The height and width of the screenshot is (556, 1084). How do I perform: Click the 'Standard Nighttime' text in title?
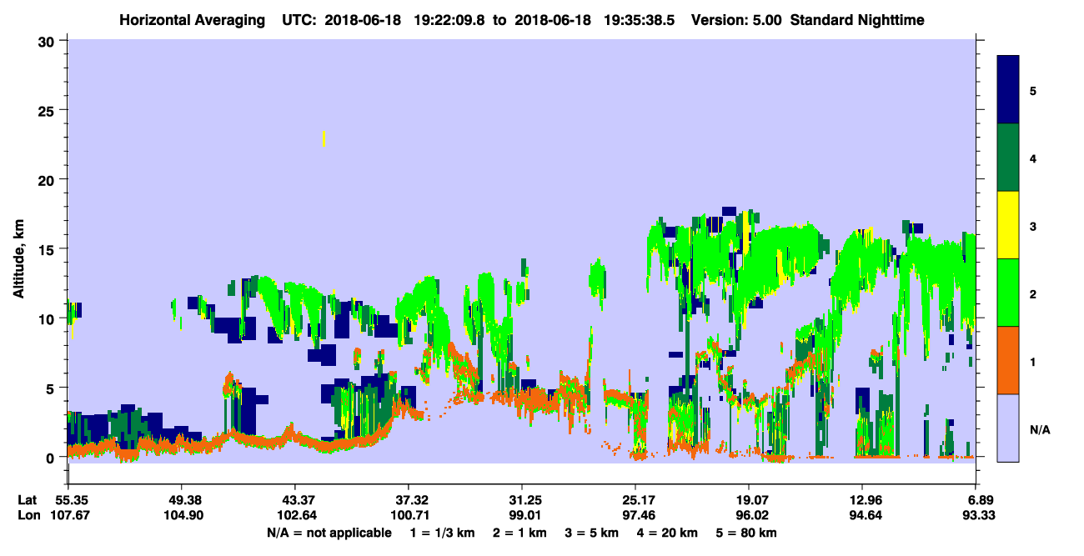[859, 19]
